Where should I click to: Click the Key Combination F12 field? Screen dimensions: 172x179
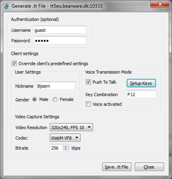(141, 94)
